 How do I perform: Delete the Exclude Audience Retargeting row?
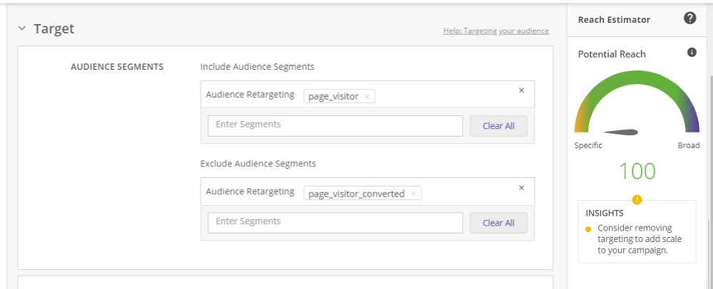pyautogui.click(x=521, y=188)
